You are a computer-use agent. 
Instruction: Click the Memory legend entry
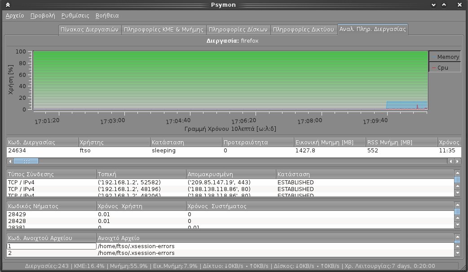pos(445,57)
